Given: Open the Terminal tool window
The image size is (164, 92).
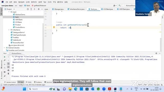Looking at the screenshot, I should coord(48,82).
